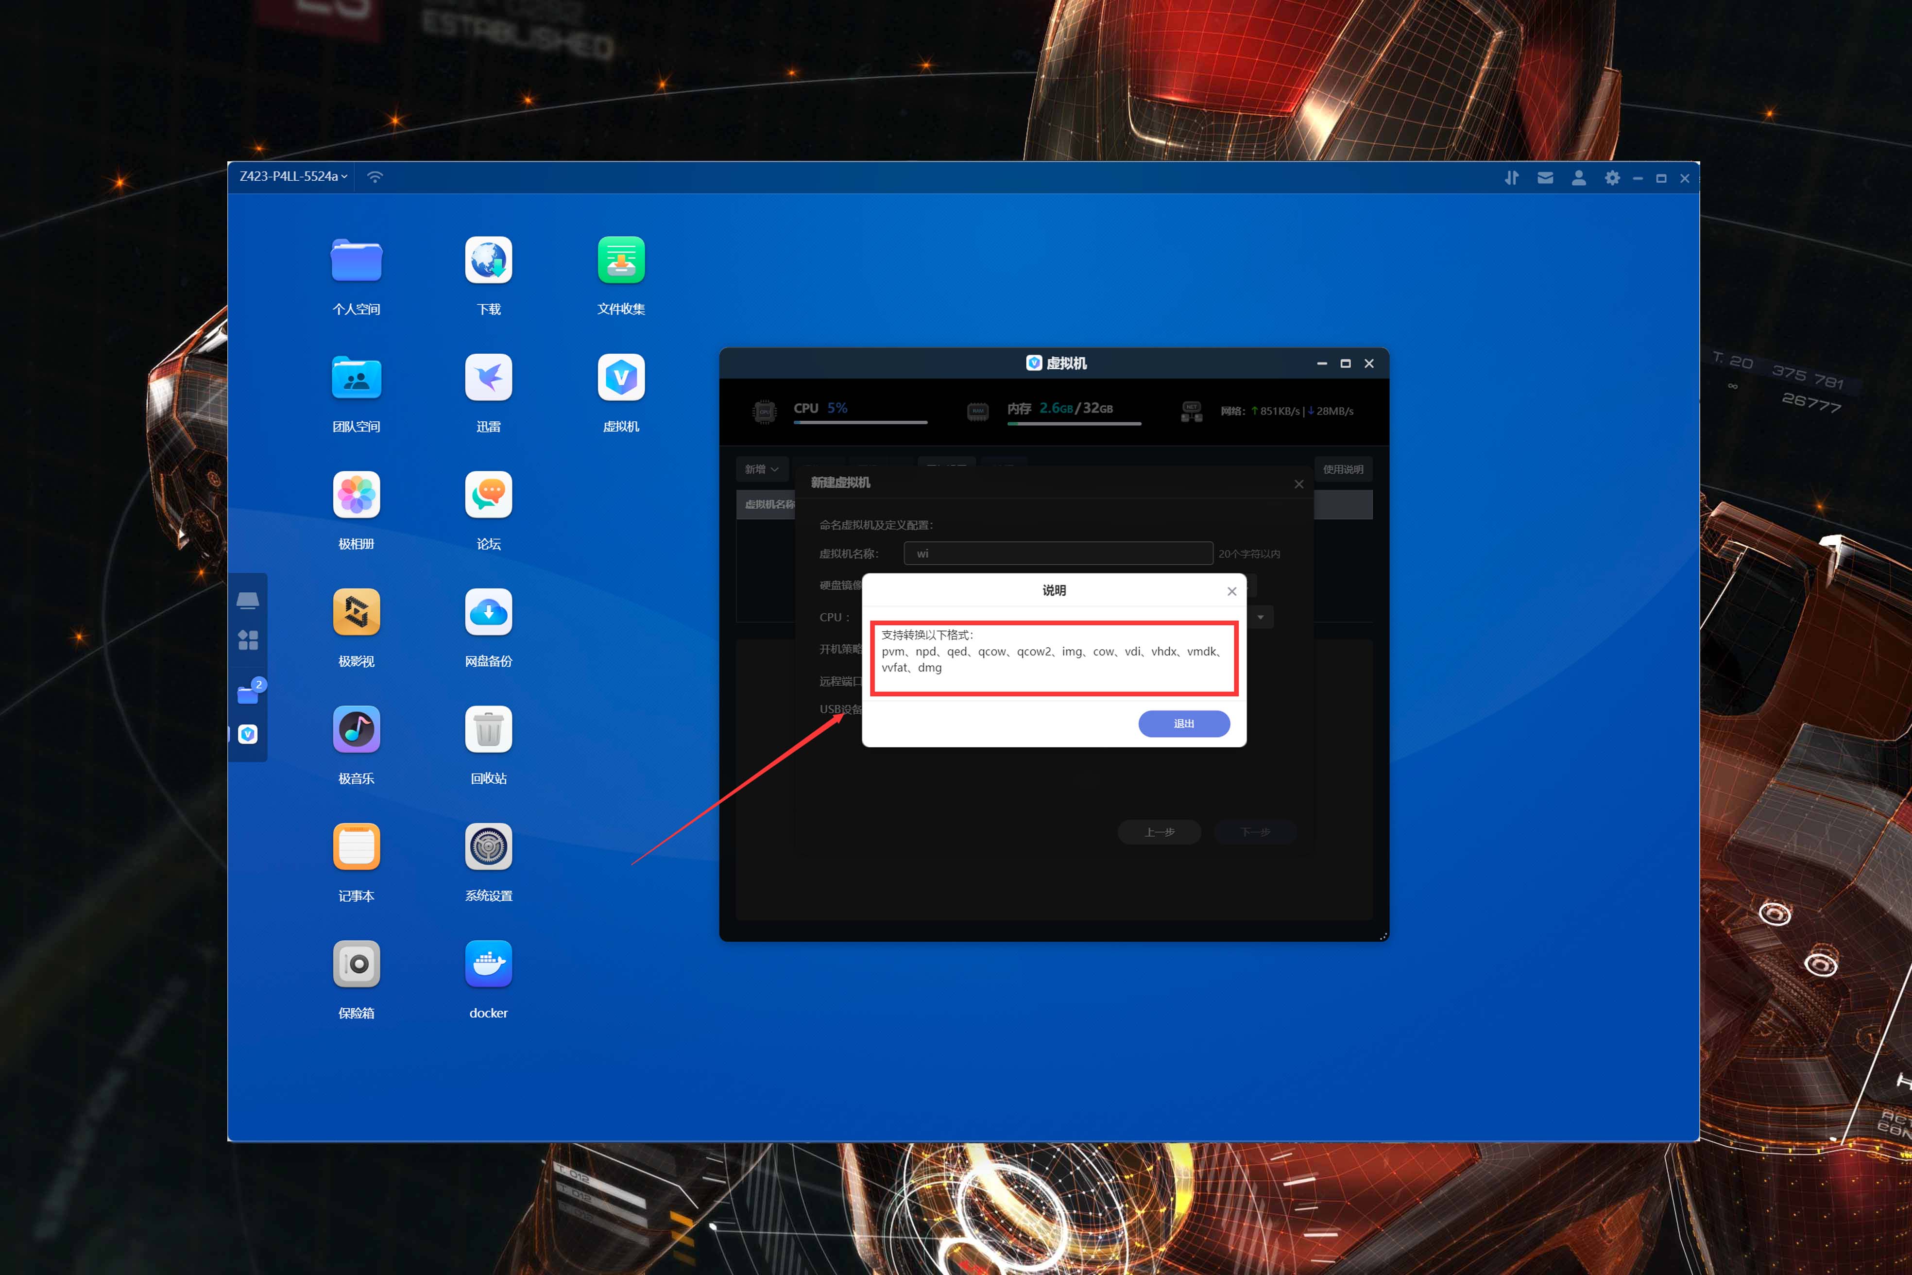This screenshot has width=1912, height=1275.
Task: Open the user account icon in top bar
Action: 1579,177
